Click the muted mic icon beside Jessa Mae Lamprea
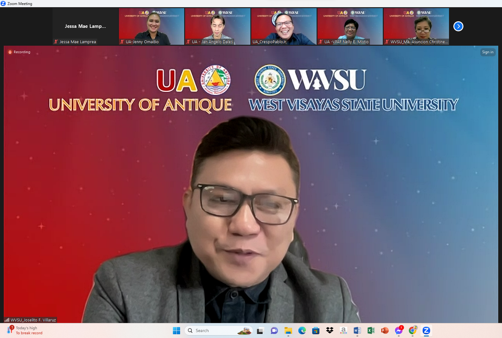The width and height of the screenshot is (502, 338). [56, 42]
